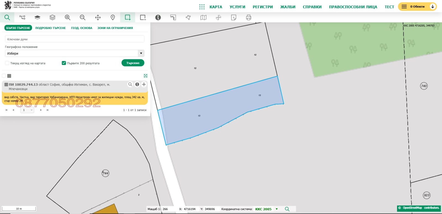This screenshot has width=442, height=214.
Task: Open the stacked layers panel icon
Action: [x=52, y=17]
